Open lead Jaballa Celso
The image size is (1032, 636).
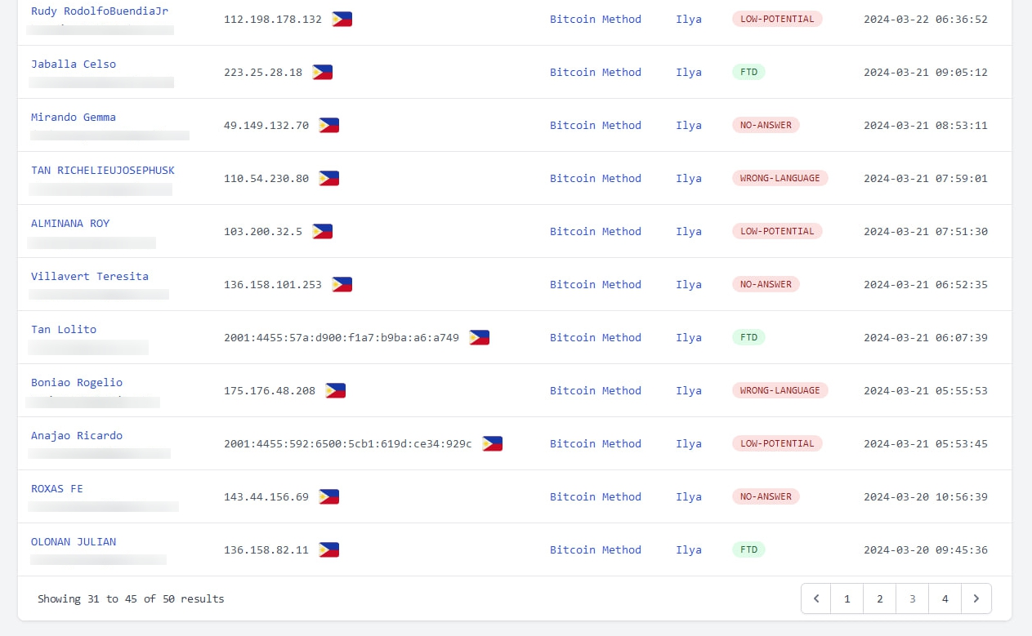pos(74,64)
